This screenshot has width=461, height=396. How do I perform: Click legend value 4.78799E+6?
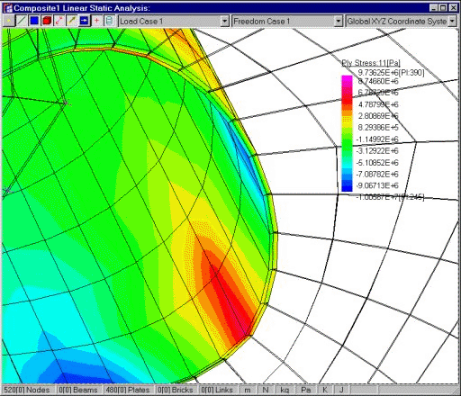(378, 104)
